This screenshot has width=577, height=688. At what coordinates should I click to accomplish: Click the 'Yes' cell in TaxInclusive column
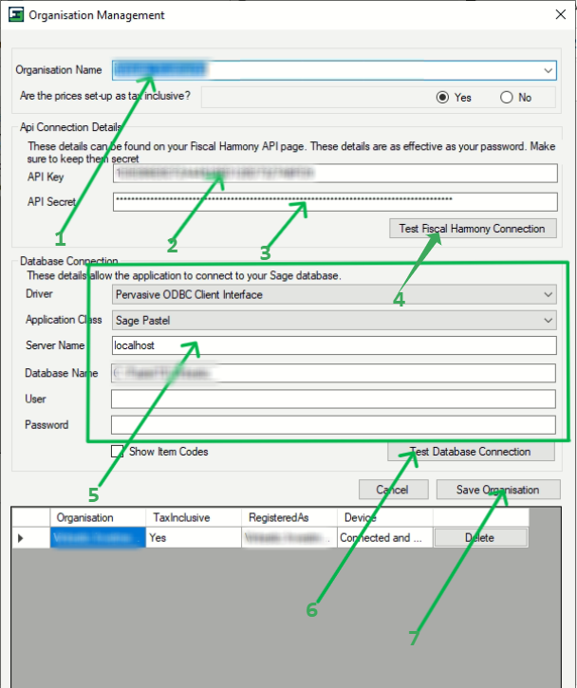pyautogui.click(x=193, y=537)
